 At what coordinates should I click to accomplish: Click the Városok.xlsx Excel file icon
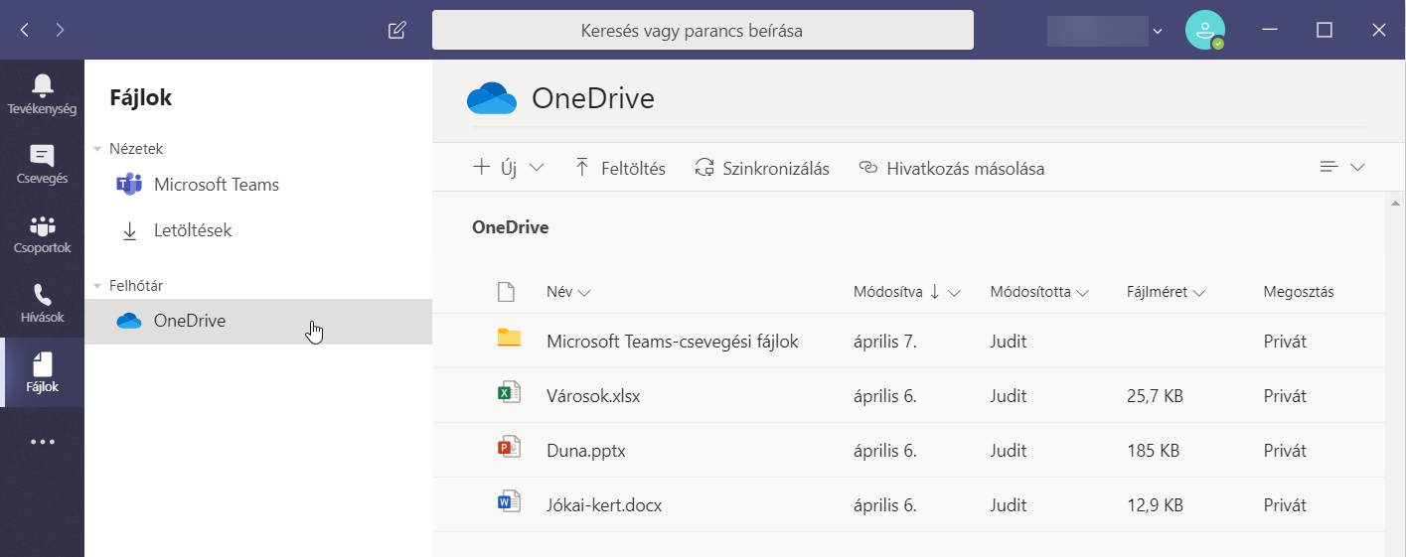click(x=509, y=394)
